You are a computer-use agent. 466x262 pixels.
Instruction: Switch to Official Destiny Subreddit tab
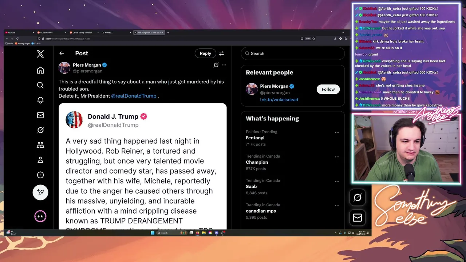pos(84,32)
